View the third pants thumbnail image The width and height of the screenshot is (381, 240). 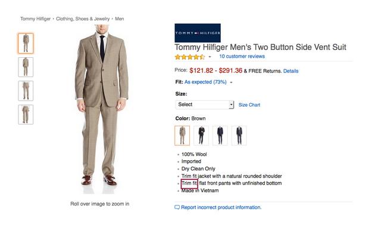coord(26,91)
